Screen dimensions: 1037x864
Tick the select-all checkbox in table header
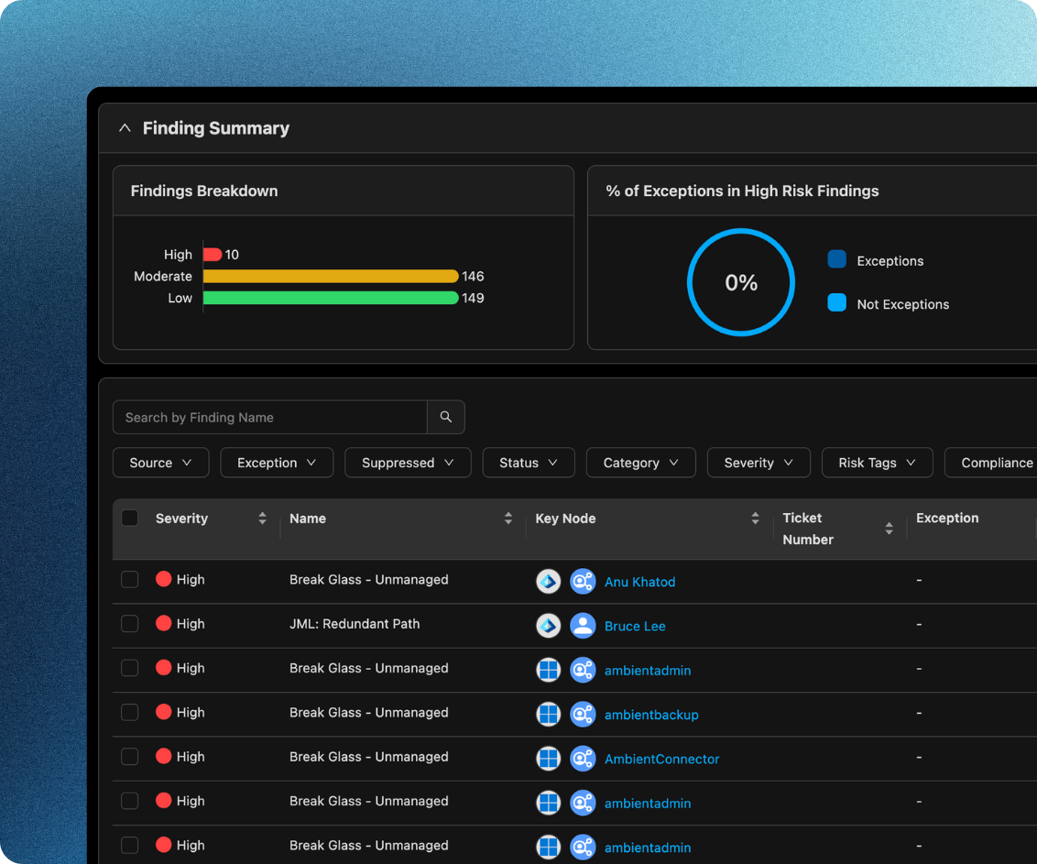click(x=130, y=518)
